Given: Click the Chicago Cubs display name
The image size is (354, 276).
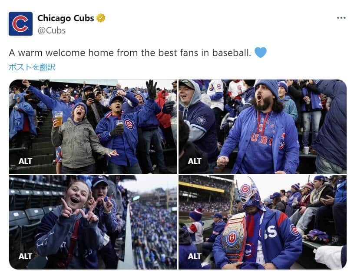Looking at the screenshot, I should 66,18.
